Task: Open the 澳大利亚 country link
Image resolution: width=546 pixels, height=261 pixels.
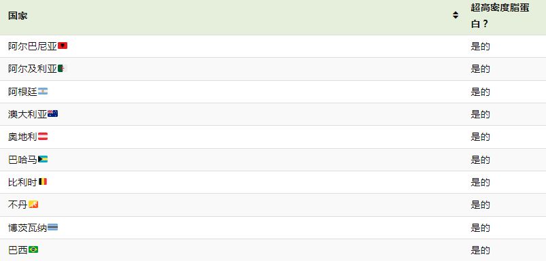Action: [x=28, y=114]
